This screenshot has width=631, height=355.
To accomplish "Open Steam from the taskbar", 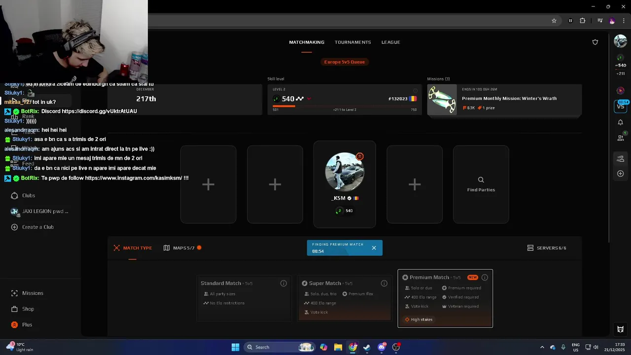I will click(367, 347).
